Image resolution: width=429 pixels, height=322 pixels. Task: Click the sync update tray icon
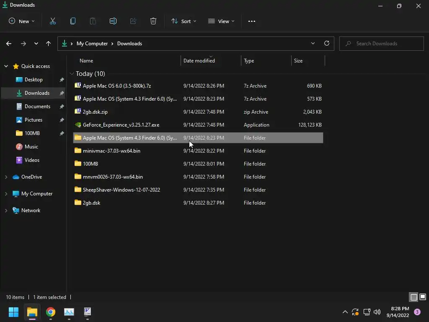[x=355, y=312]
